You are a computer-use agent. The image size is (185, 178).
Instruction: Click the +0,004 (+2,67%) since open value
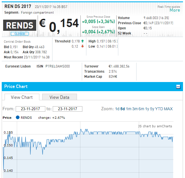(98, 32)
